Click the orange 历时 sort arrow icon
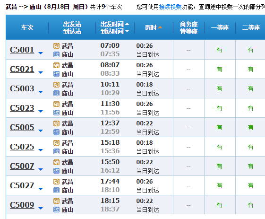The image size is (265, 219). coord(160,27)
